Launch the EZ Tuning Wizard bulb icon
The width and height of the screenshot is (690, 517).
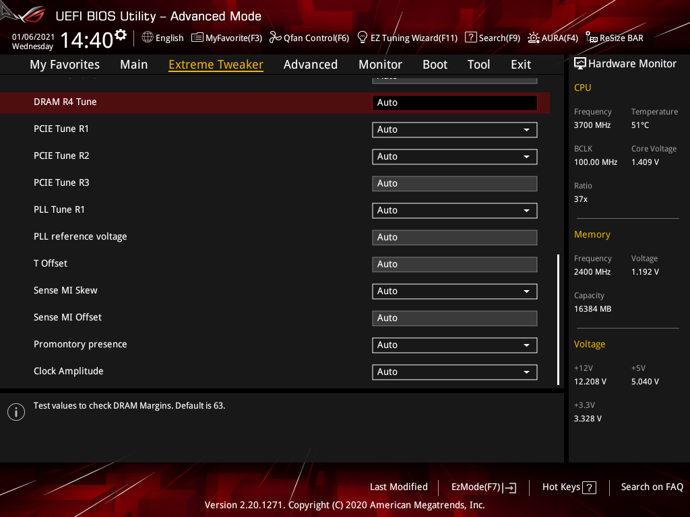(x=362, y=38)
